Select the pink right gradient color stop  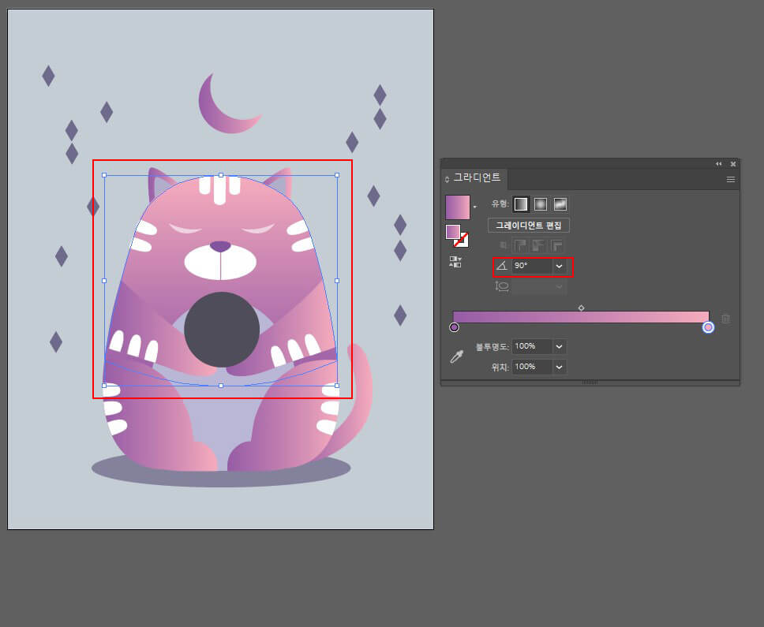coord(708,327)
